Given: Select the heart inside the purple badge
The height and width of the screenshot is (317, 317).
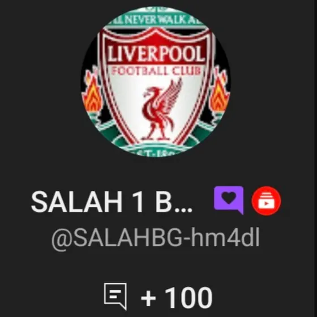Looking at the screenshot, I should pyautogui.click(x=229, y=197).
